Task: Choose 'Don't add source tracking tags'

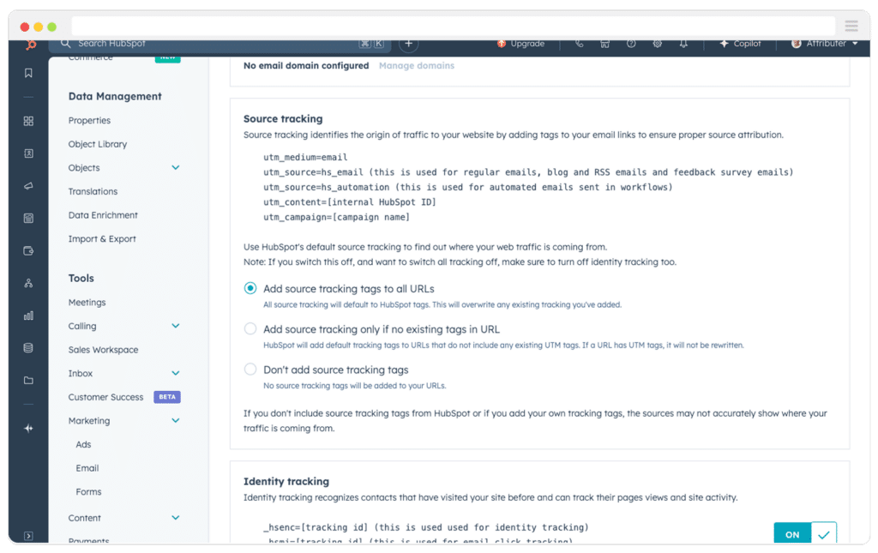Action: point(250,369)
